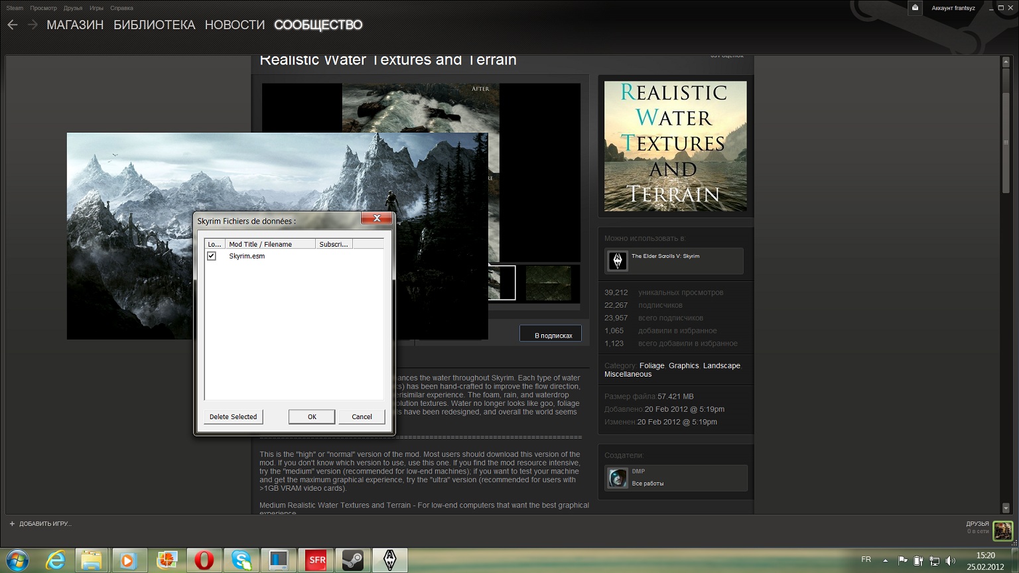Click the 39,212 unique views count

pos(616,292)
